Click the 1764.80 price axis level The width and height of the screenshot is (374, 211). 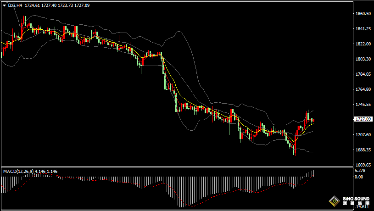point(363,89)
